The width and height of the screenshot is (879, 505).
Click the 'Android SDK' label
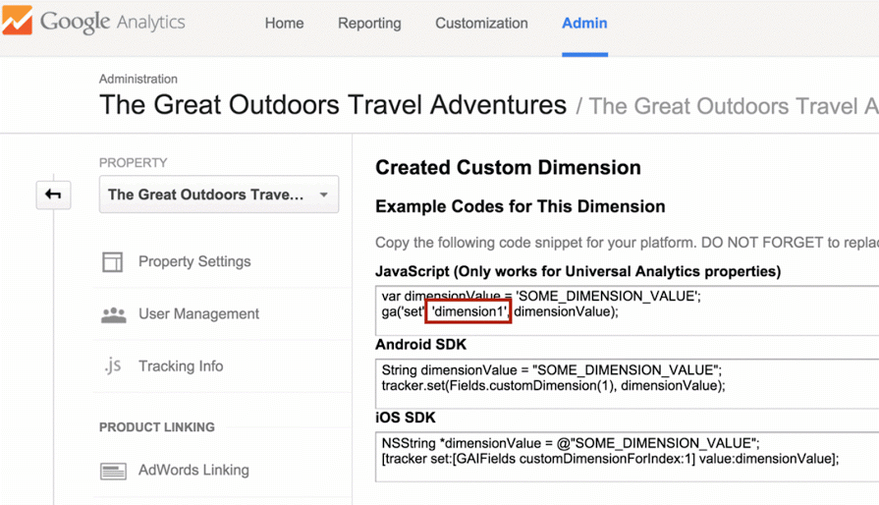(x=420, y=344)
